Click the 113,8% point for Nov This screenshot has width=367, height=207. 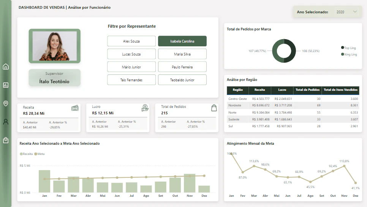coord(344,166)
